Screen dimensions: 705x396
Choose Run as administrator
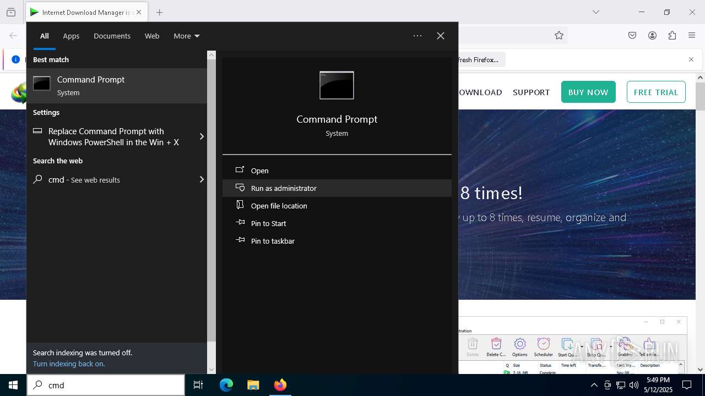337,188
